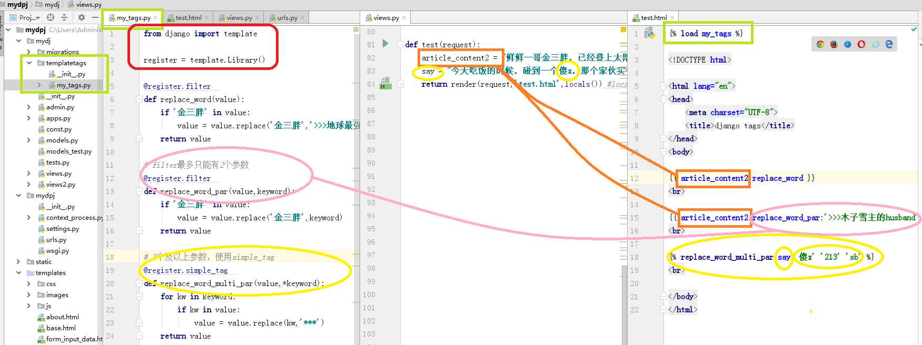Click the HTML gutter icon at line 84
The image size is (922, 345).
[385, 83]
